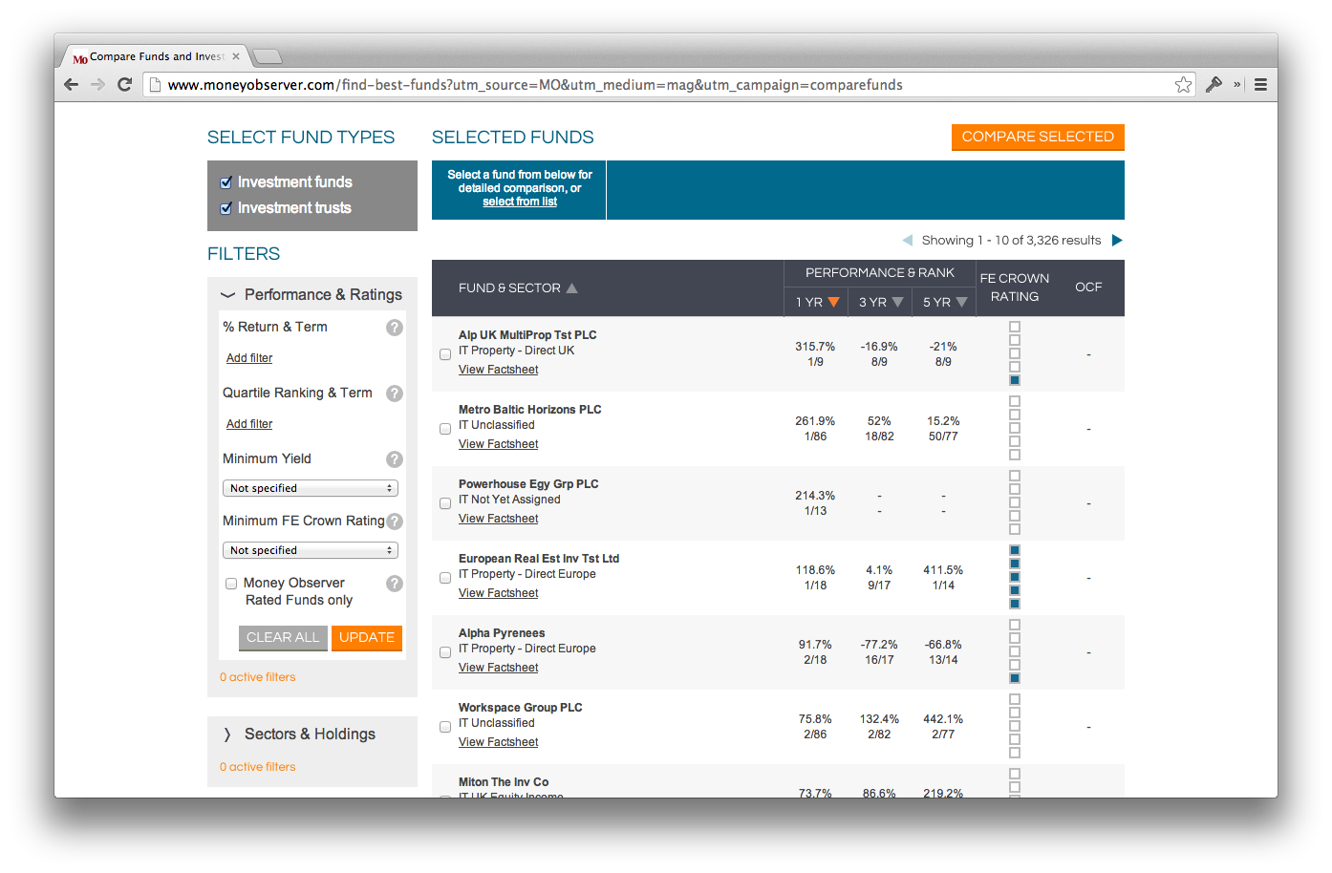The height and width of the screenshot is (873, 1332).
Task: View Factsheet for Alp UK MultiProp
Action: (x=499, y=370)
